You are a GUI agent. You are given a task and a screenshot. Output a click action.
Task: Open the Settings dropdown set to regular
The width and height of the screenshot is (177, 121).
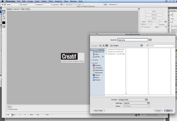(136, 103)
